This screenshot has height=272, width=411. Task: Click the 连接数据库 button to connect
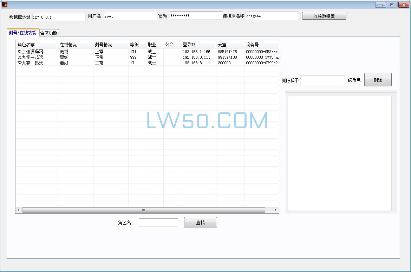click(x=324, y=15)
